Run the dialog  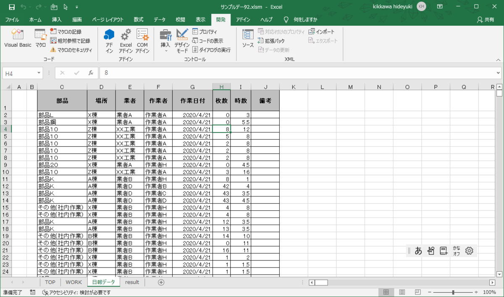211,50
